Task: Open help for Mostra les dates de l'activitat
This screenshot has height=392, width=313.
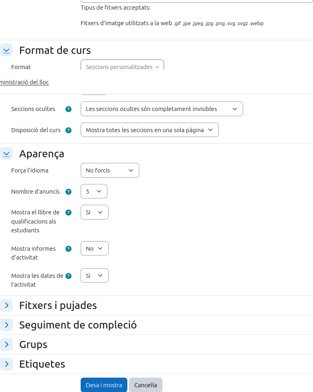Action: tap(68, 276)
